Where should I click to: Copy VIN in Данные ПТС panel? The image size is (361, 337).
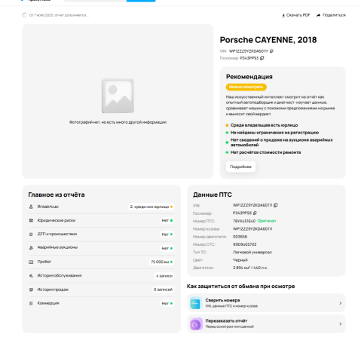point(276,205)
